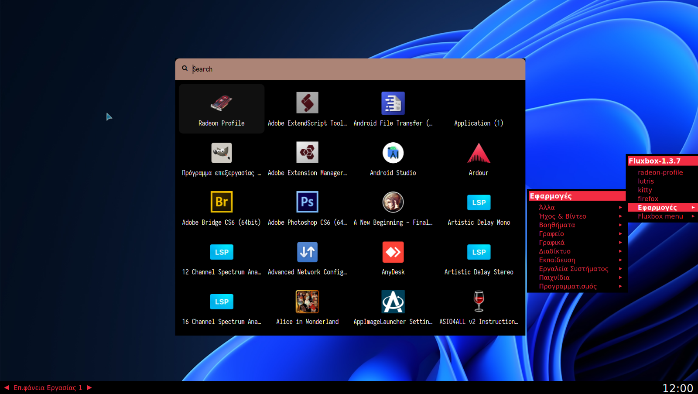Open Artistic Delay Mono LSP icon
This screenshot has width=698, height=394.
pyautogui.click(x=479, y=202)
